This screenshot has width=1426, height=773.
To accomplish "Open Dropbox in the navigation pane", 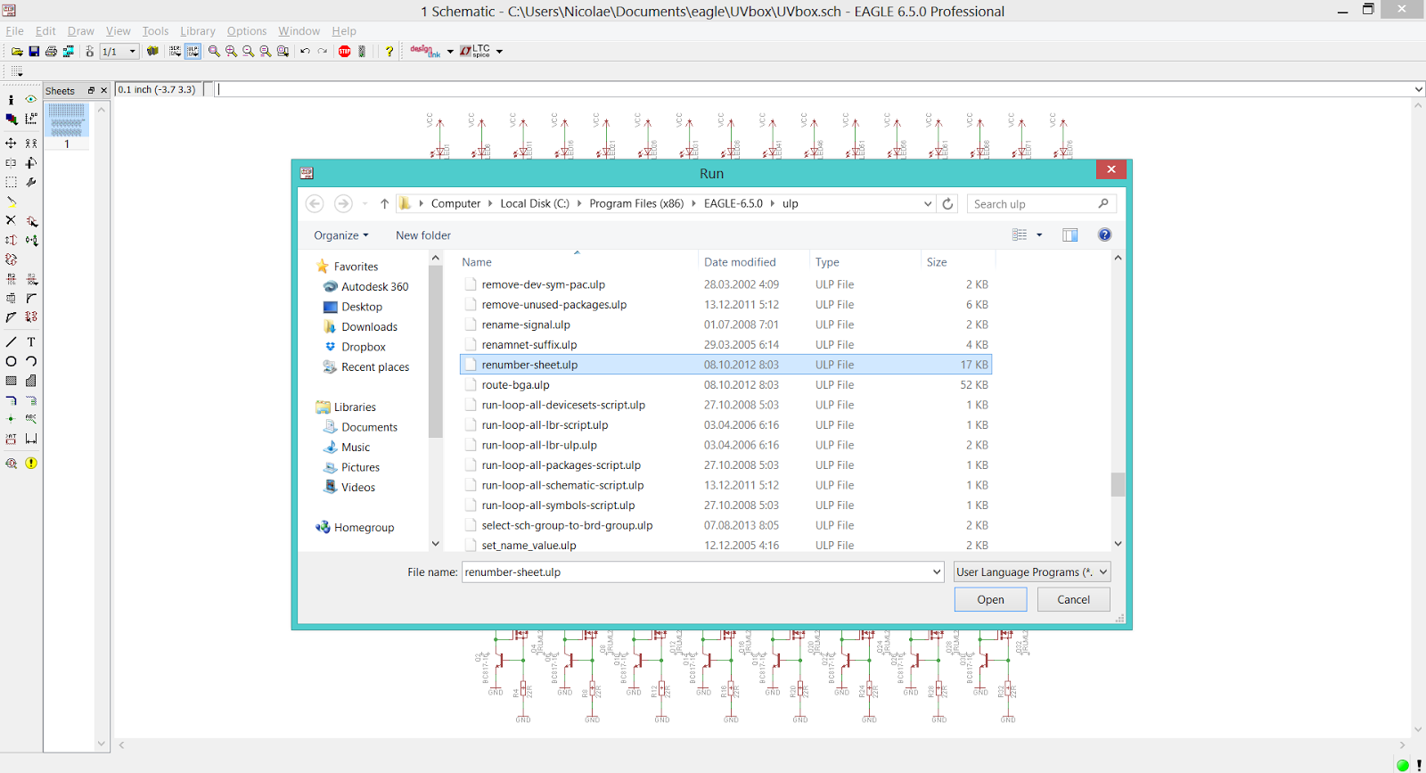I will point(363,347).
